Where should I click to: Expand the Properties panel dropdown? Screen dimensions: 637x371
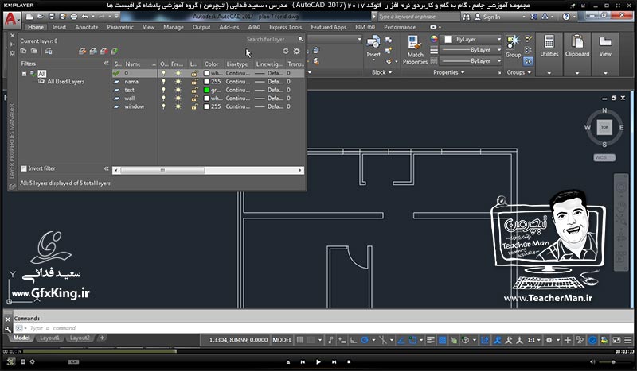(x=449, y=72)
